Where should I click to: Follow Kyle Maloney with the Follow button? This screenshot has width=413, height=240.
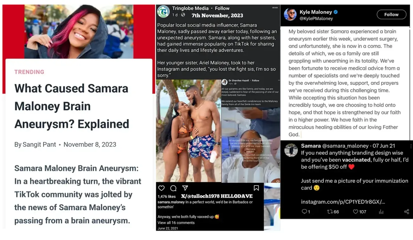pos(391,15)
